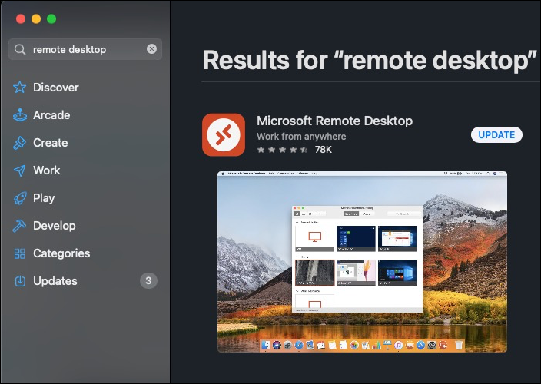The height and width of the screenshot is (384, 541).
Task: Open the Discover star icon in sidebar
Action: [x=20, y=88]
